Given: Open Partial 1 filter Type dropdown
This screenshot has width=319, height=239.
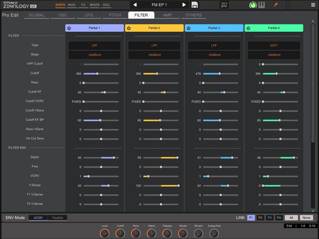Looking at the screenshot, I should (94, 45).
